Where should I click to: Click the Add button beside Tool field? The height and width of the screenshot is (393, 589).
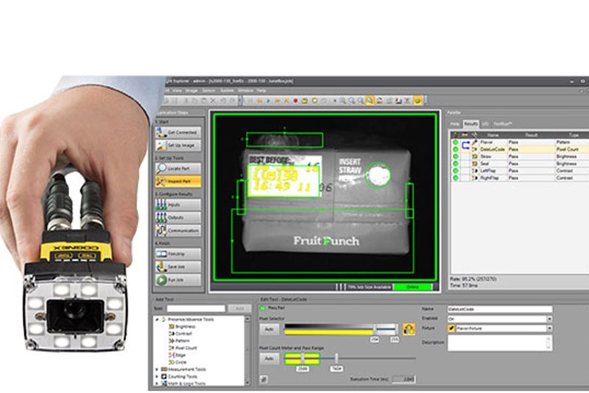[240, 308]
